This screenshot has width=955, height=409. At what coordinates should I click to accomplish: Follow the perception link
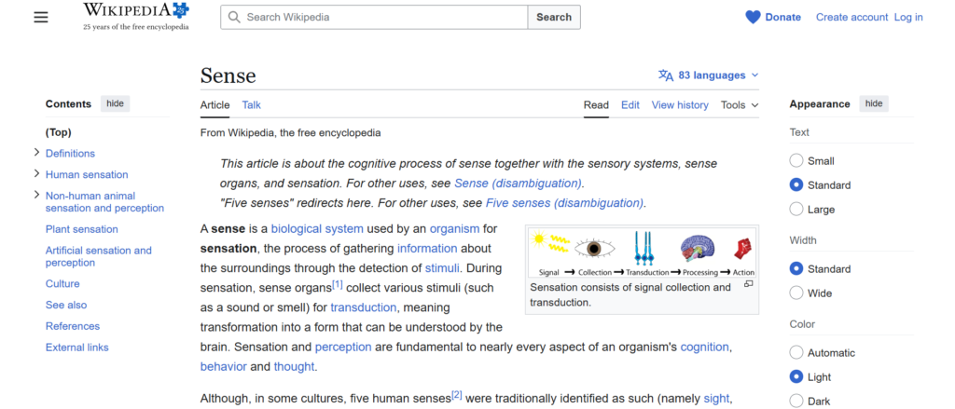coord(343,347)
